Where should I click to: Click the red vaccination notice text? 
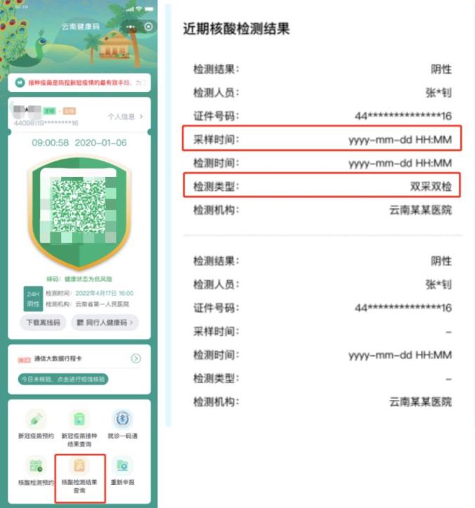point(80,83)
